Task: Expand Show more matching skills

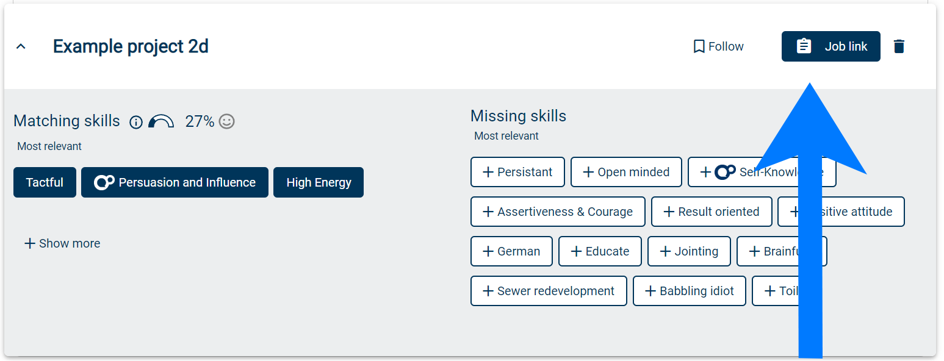Action: [x=62, y=243]
